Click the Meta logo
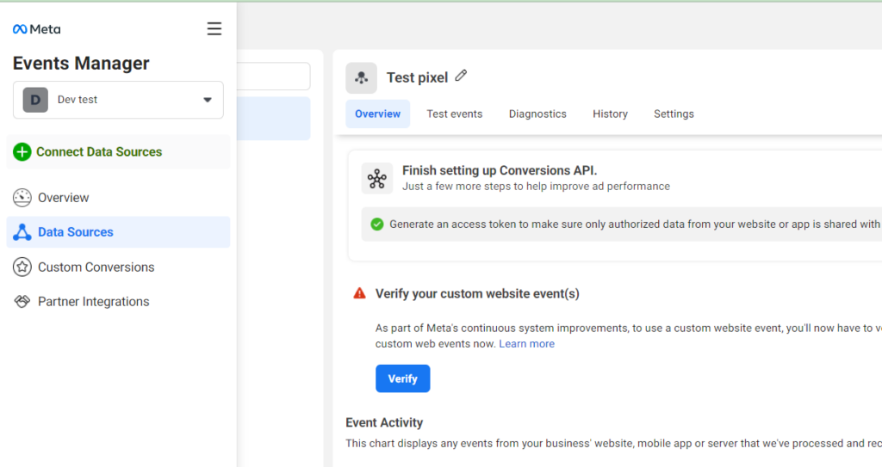This screenshot has height=467, width=882. (36, 29)
